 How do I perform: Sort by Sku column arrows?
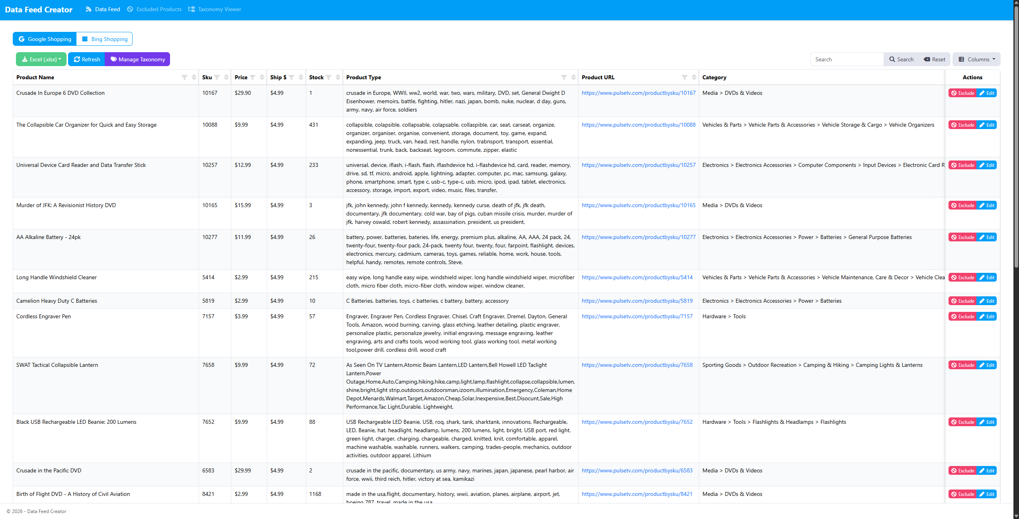(226, 77)
